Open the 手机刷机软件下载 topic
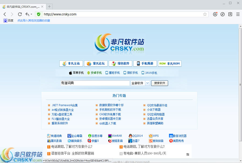 click(110, 110)
